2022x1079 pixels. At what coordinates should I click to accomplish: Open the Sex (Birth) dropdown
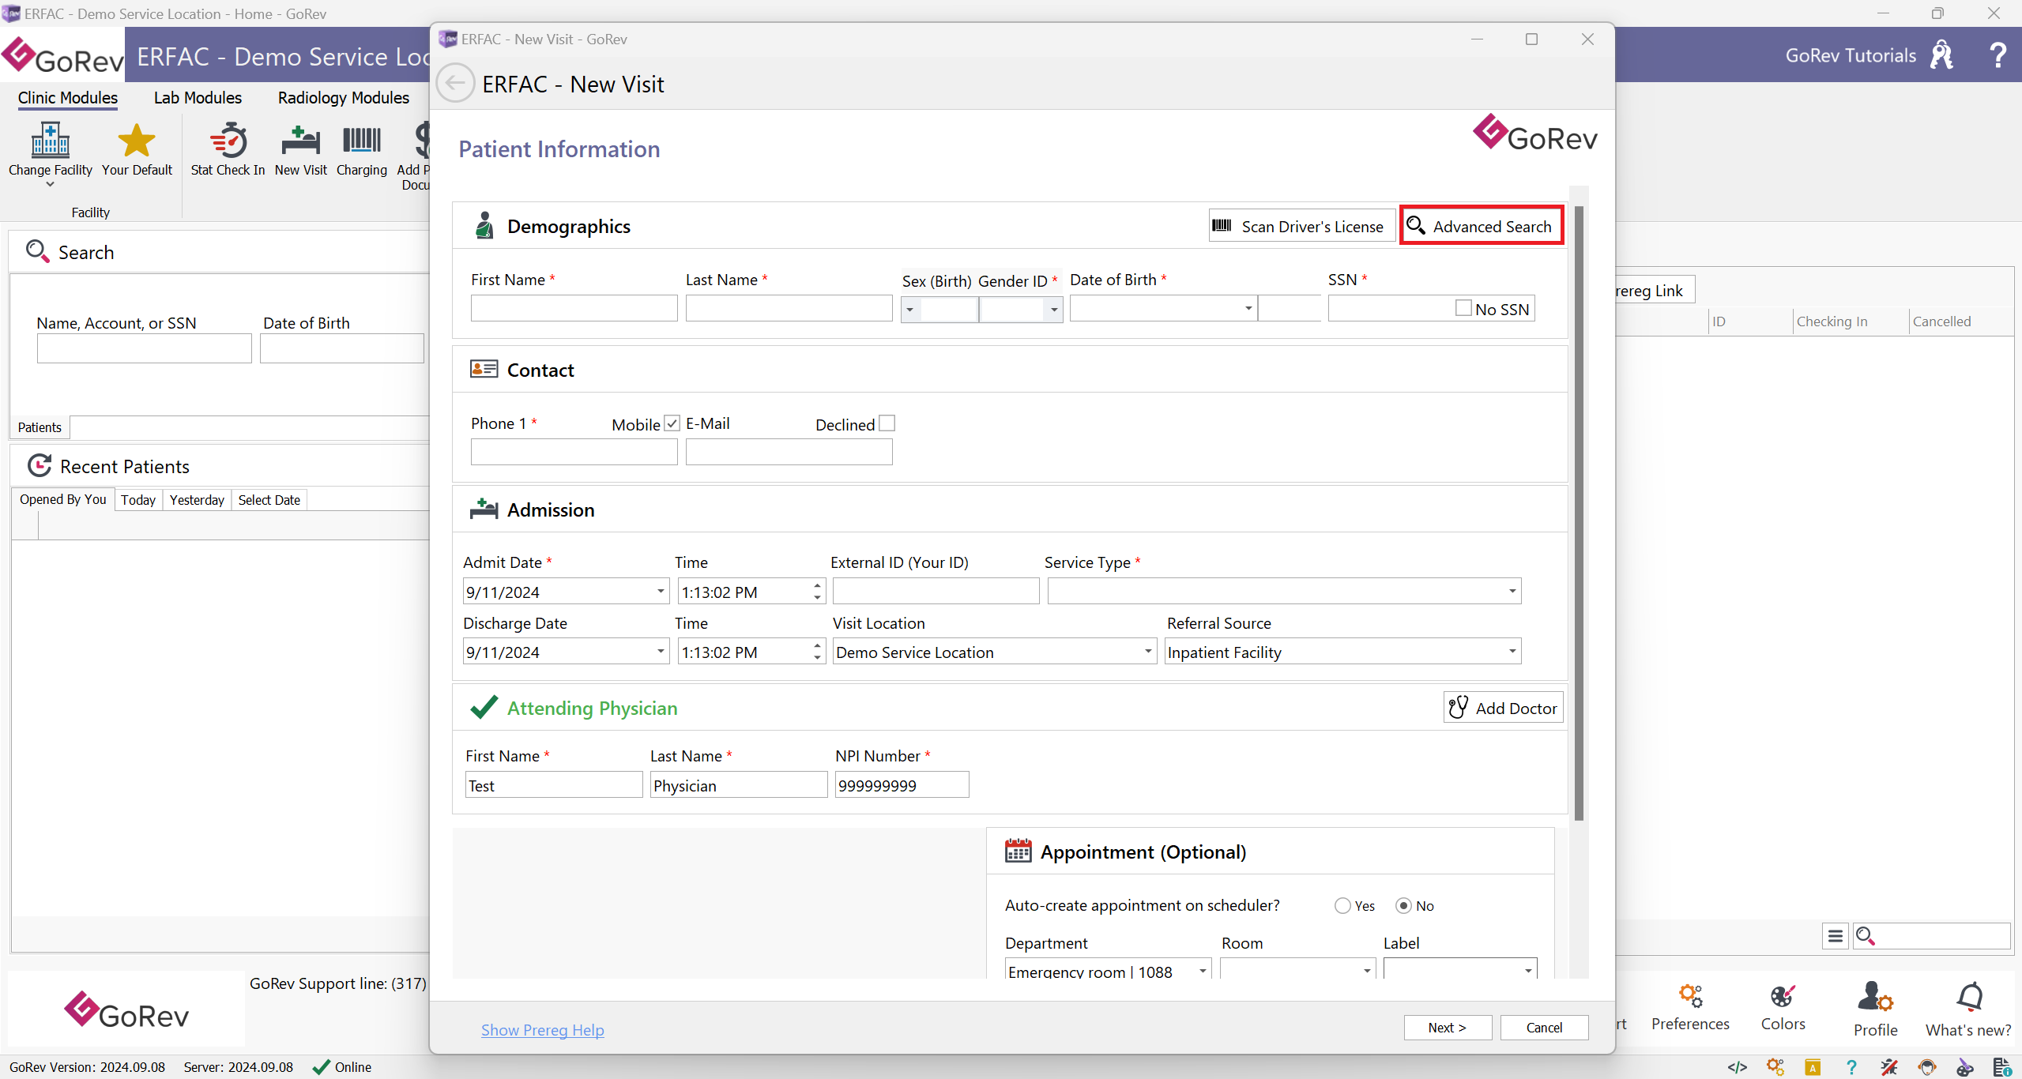click(910, 309)
